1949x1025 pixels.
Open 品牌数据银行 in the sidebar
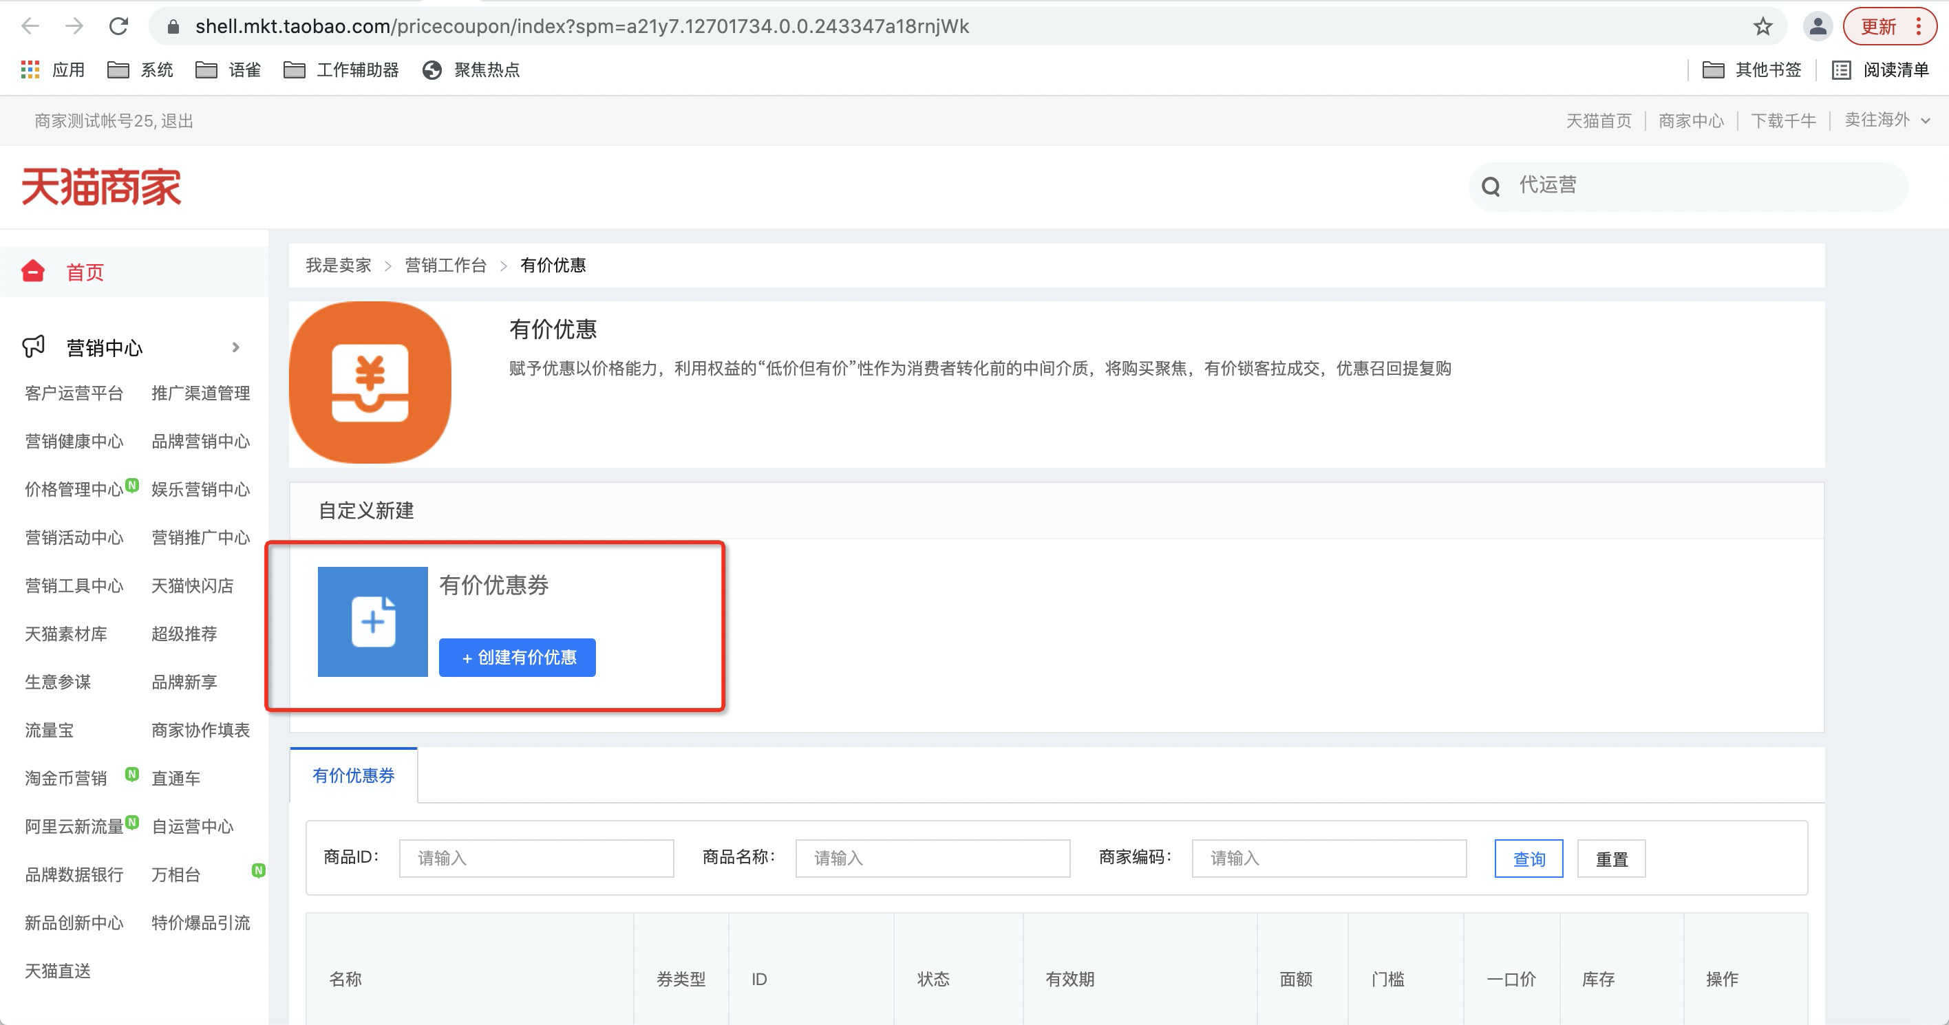coord(74,875)
